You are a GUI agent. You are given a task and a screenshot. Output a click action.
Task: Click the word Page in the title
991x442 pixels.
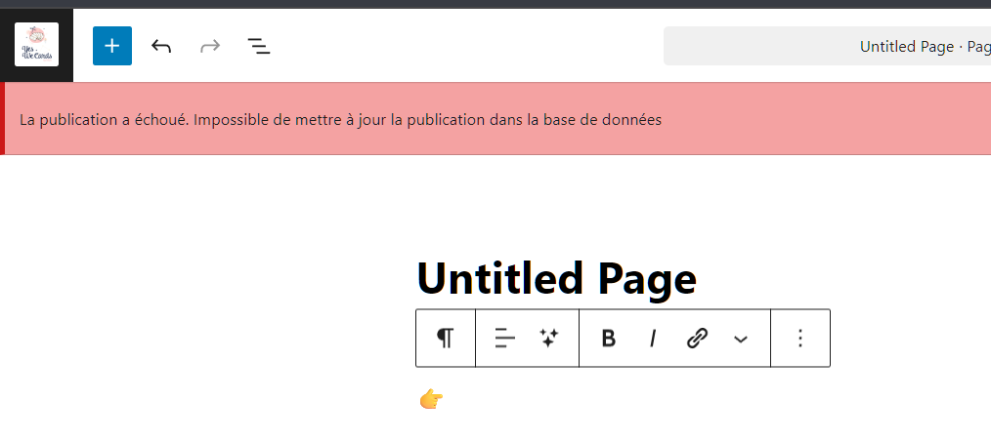[x=647, y=279]
